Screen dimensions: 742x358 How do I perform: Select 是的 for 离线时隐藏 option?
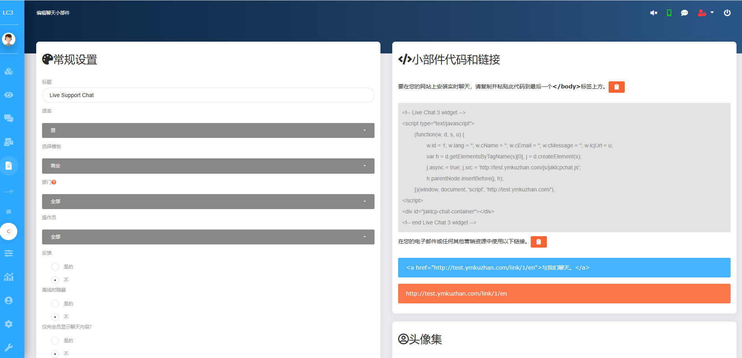[x=55, y=303]
